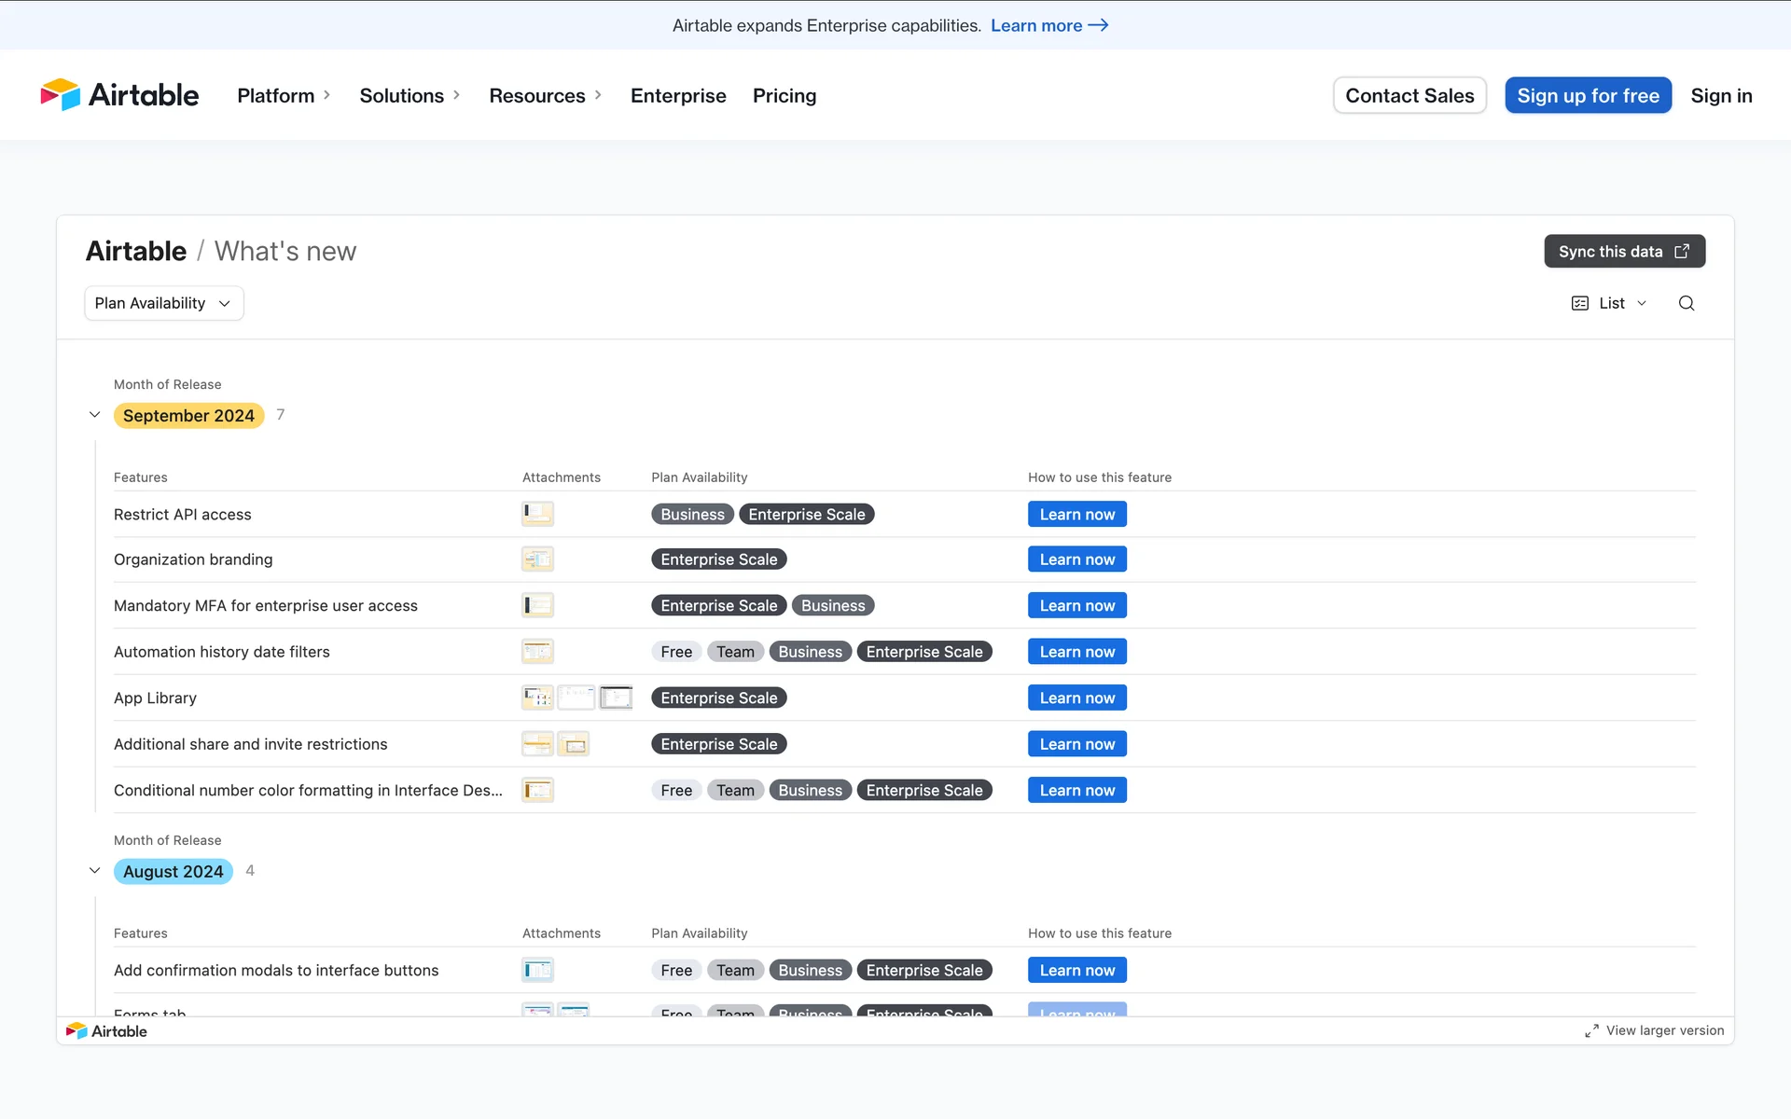
Task: Click Airtable logo in embed footer
Action: click(106, 1030)
